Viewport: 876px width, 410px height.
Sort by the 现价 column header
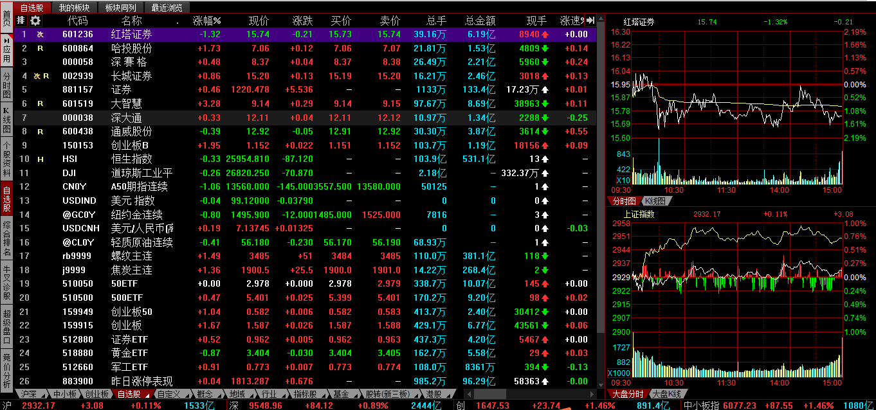point(259,21)
